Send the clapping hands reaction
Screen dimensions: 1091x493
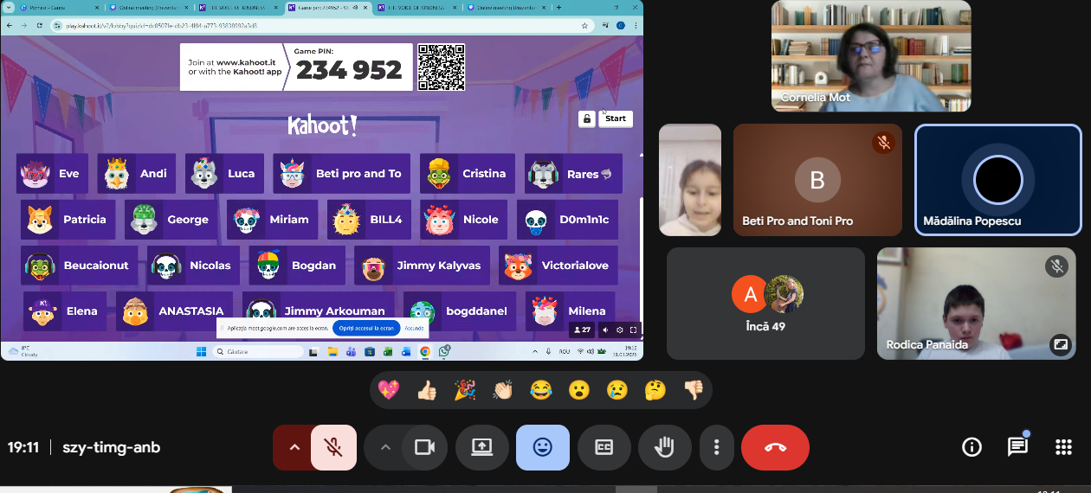(503, 390)
